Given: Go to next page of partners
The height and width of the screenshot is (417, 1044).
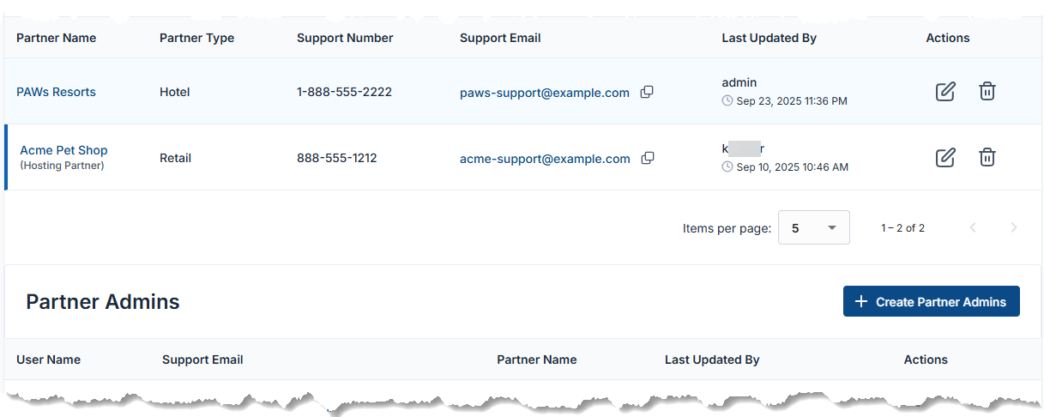Looking at the screenshot, I should [x=1014, y=227].
